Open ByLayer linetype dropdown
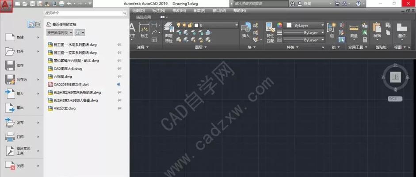 304,40
